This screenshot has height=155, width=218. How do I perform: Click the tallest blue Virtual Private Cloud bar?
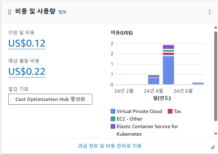(168, 70)
